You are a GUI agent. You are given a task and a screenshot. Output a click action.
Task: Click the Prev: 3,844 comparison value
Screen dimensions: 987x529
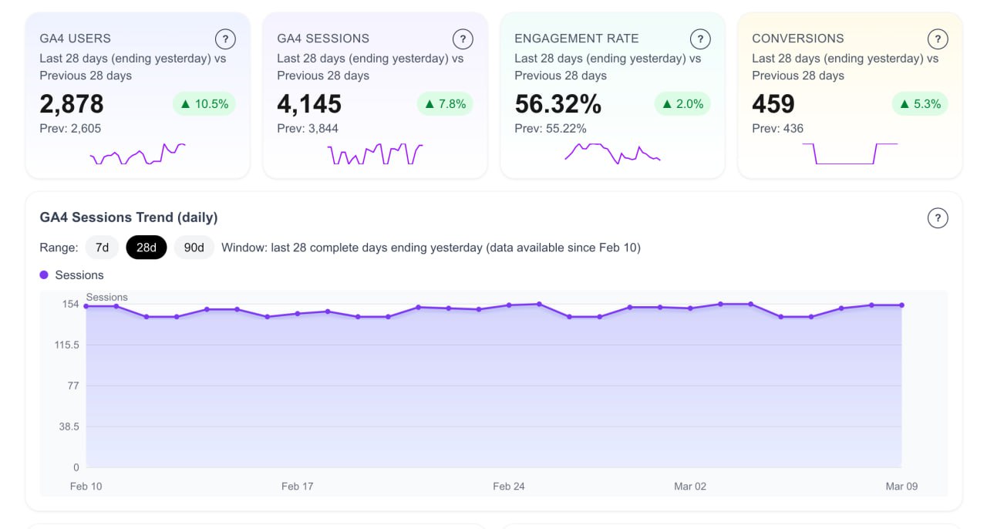[x=307, y=129]
